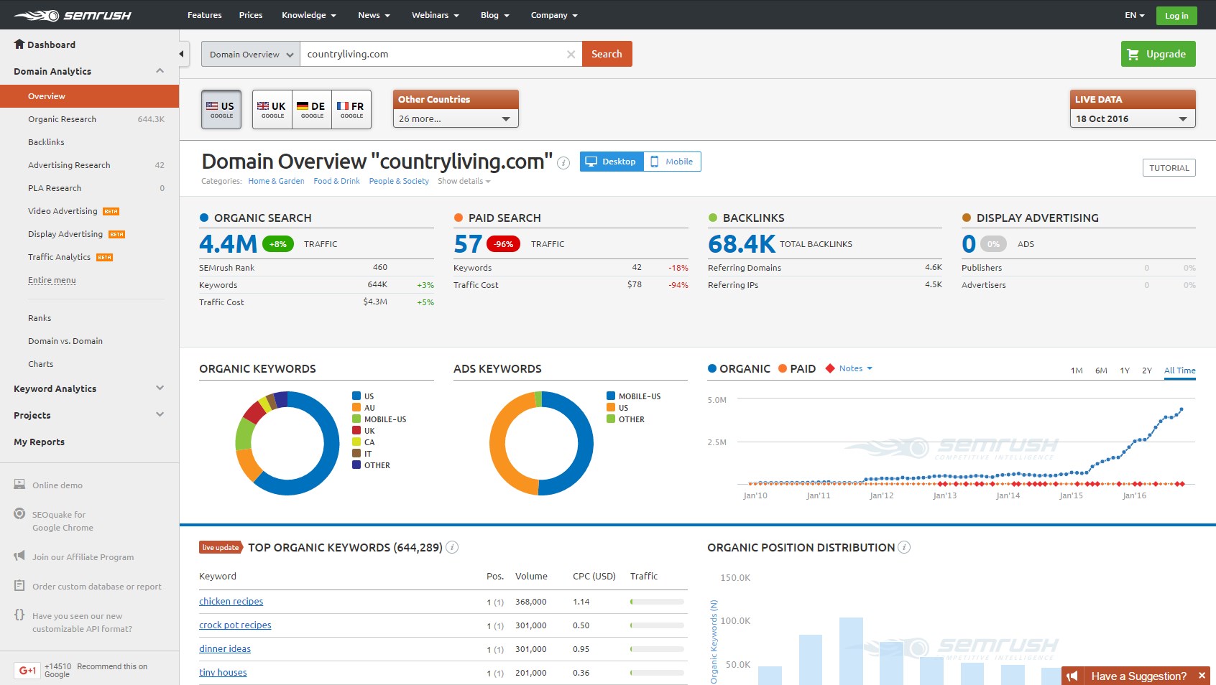This screenshot has height=685, width=1216.
Task: Open the Home & Garden category link
Action: tap(276, 181)
